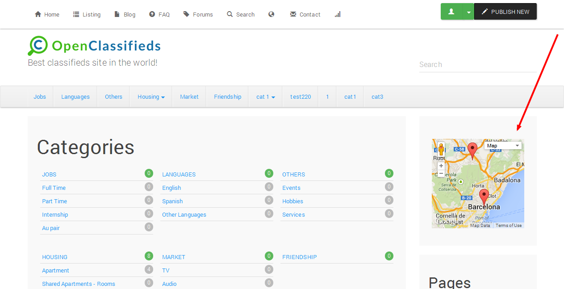Expand the user account dropdown caret
The image size is (564, 289).
(x=468, y=12)
